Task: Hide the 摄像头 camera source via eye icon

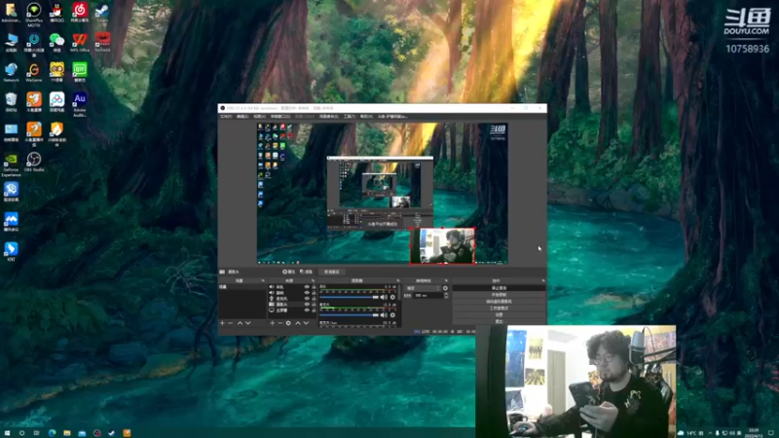Action: [307, 305]
